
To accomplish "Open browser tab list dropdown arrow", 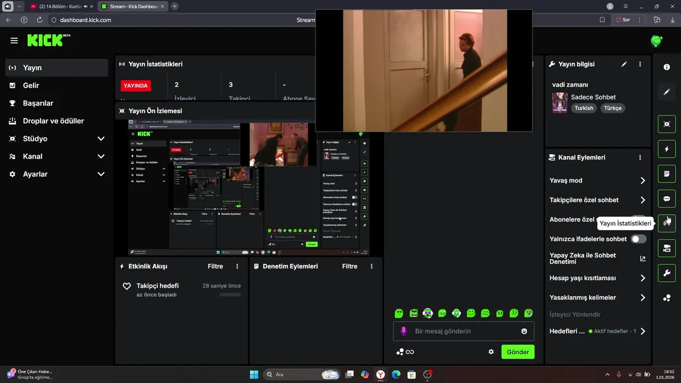I will pyautogui.click(x=20, y=6).
